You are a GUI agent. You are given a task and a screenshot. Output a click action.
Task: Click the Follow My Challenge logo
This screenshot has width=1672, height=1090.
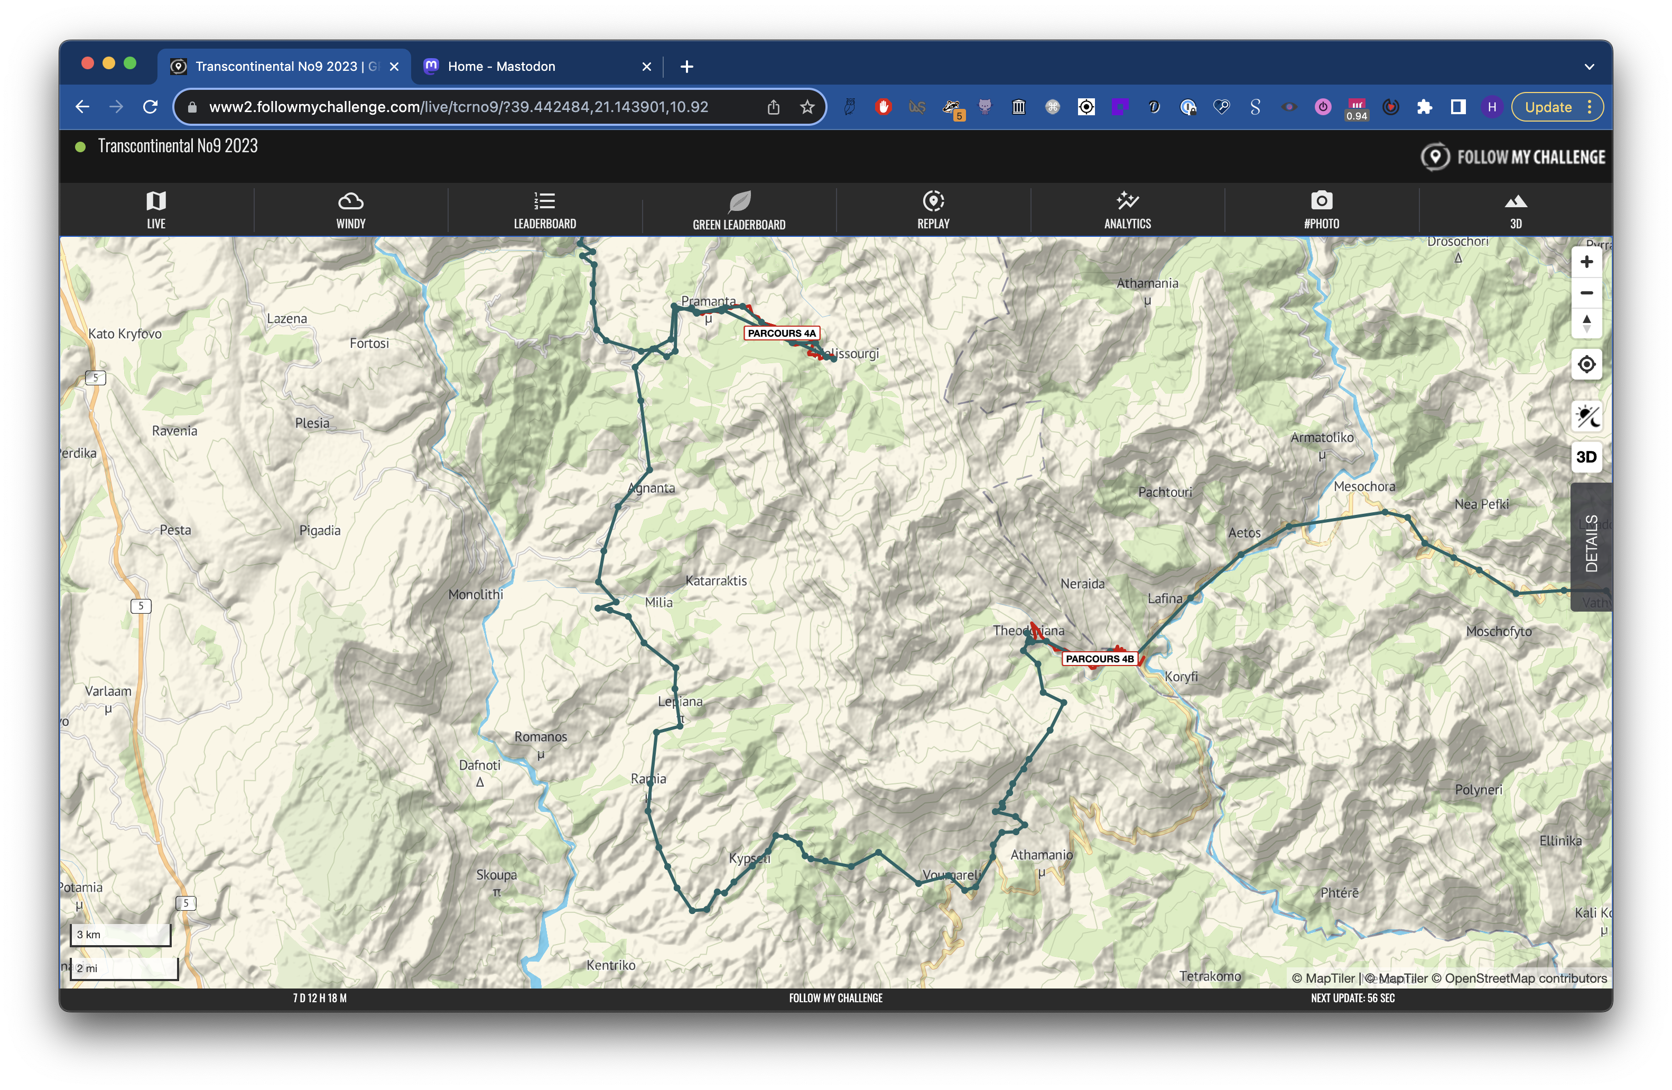click(x=1513, y=156)
